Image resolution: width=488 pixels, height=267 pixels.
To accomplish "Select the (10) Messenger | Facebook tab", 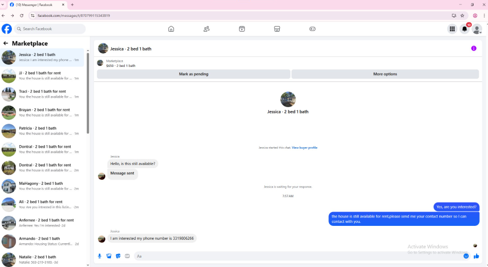I will tap(37, 4).
